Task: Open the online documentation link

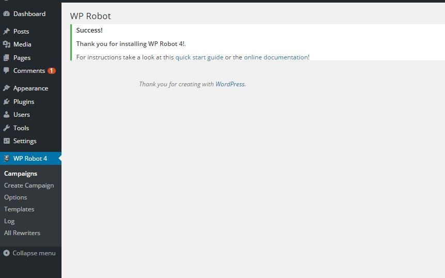Action: [x=277, y=57]
